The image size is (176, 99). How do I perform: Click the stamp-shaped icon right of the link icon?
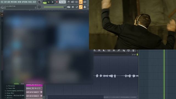85,7
